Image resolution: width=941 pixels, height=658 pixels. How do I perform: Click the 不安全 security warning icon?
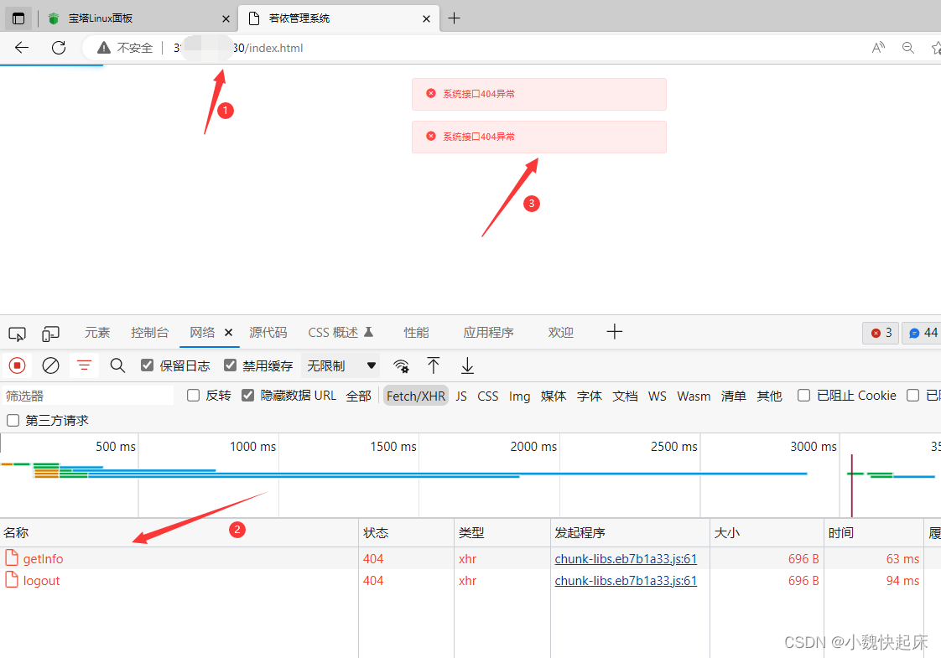pos(104,48)
